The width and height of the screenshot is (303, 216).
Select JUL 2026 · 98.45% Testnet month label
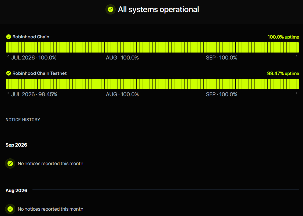34,94
